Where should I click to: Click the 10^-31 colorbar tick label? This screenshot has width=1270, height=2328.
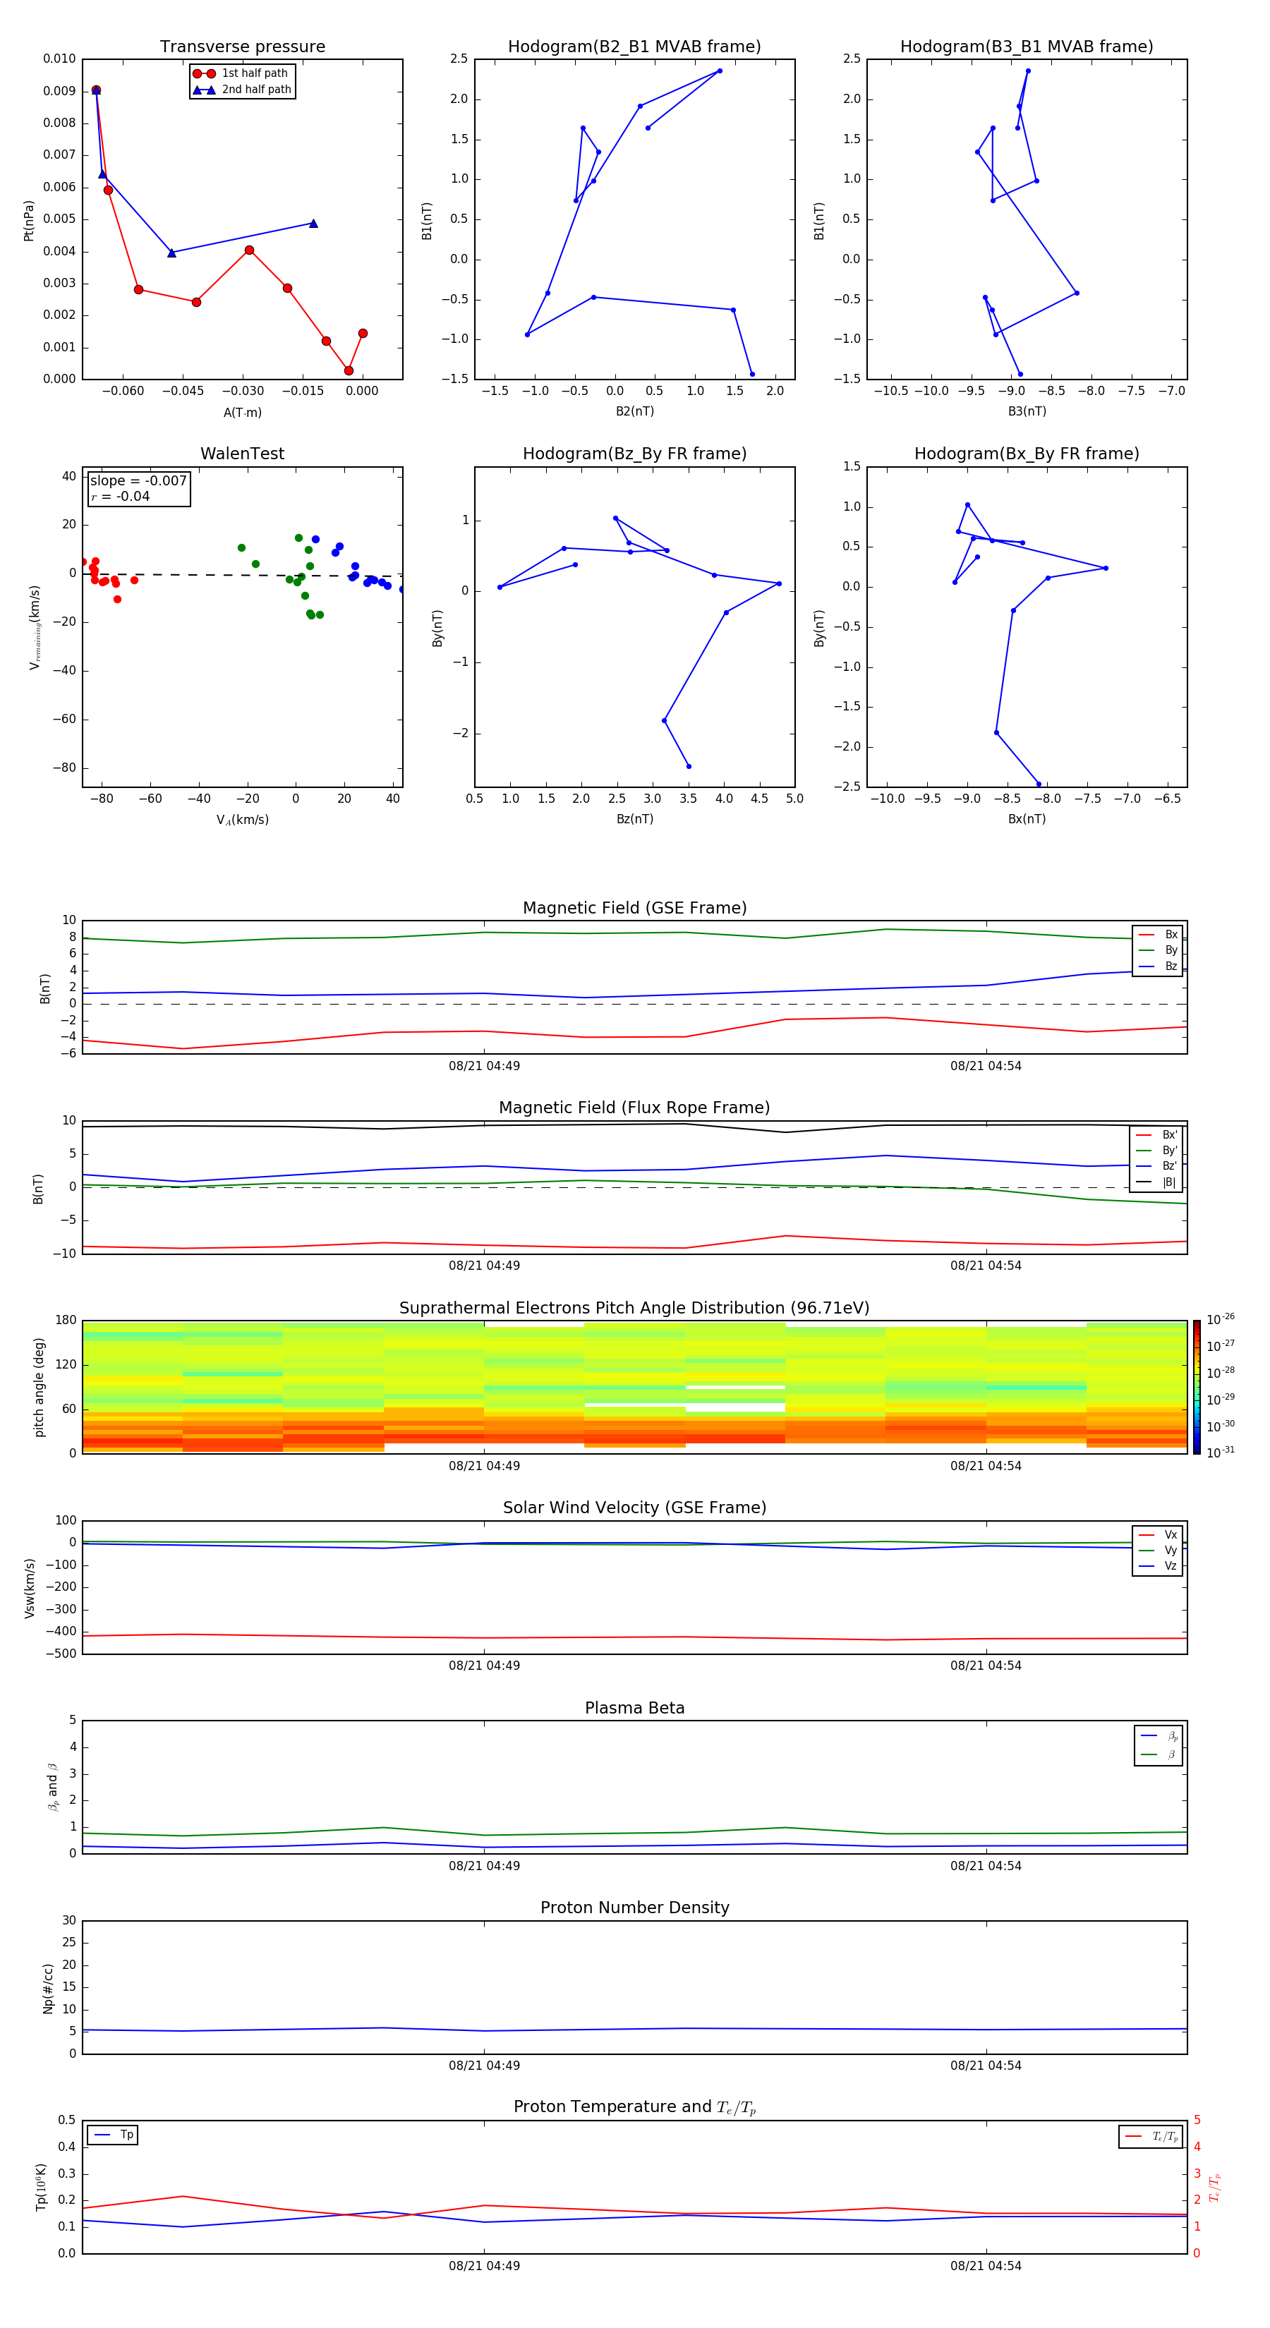(1221, 1453)
